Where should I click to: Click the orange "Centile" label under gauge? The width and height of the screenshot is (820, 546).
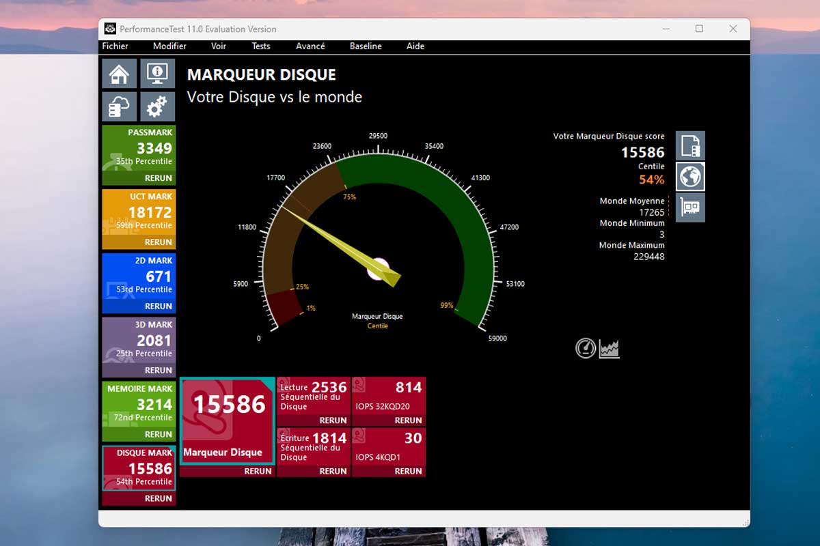coord(378,326)
